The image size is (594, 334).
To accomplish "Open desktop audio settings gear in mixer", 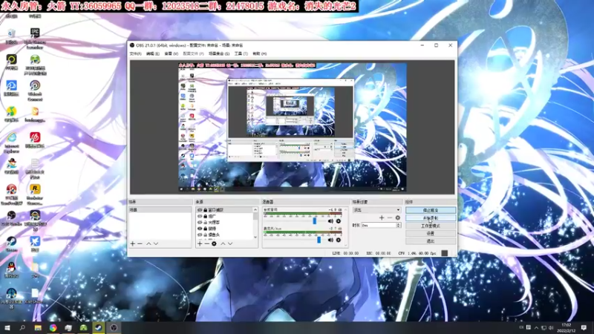I will point(339,221).
